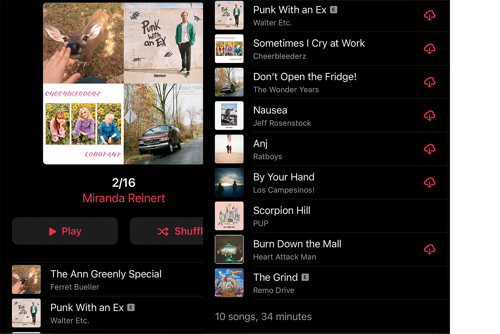Tap The Ann Greenly Special album thumbnail
Screen dimensions: 500x334
tap(26, 279)
